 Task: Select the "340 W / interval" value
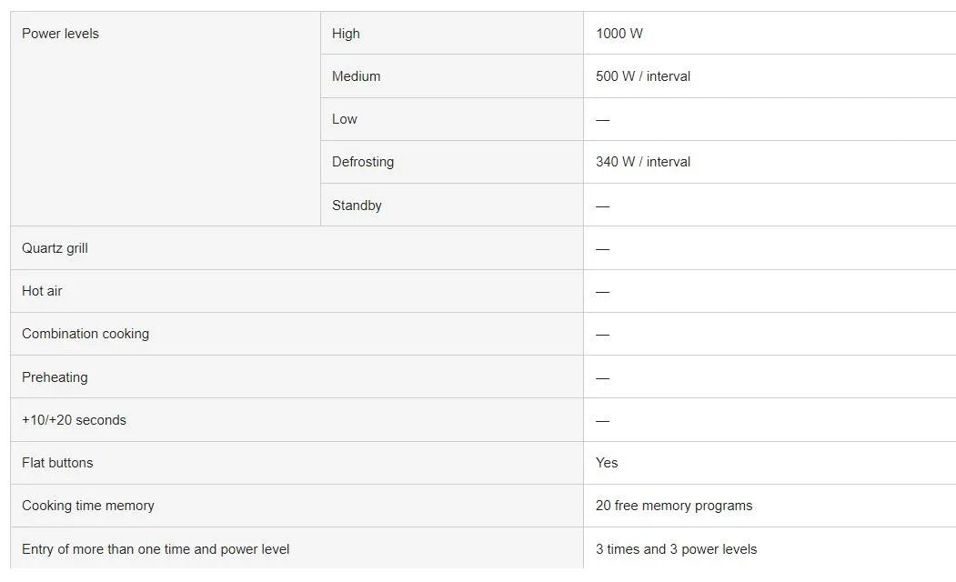click(643, 162)
